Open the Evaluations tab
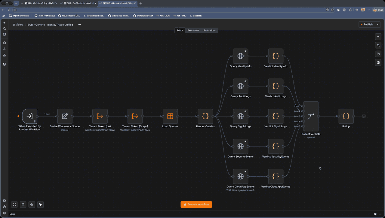Screen dimensions: 385x218 (x=210, y=30)
